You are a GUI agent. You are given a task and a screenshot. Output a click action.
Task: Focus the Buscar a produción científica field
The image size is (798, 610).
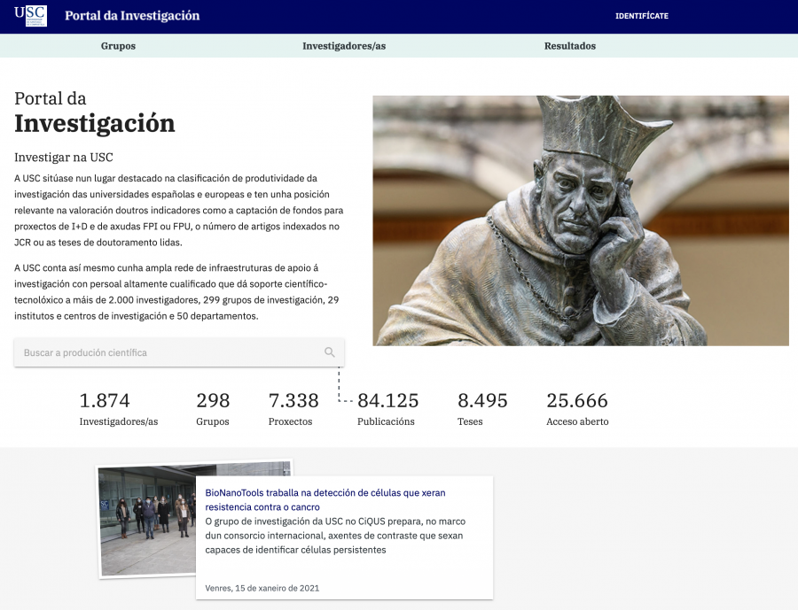point(179,352)
